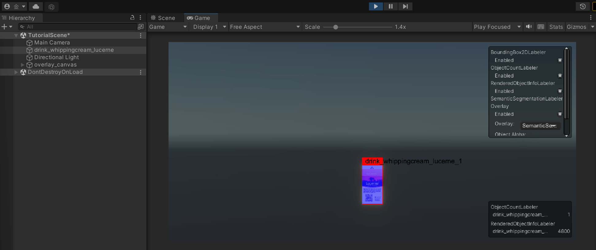Click the RenderedObjectInfoLabeler 4800 value
Screen dimensions: 596x250
point(564,231)
